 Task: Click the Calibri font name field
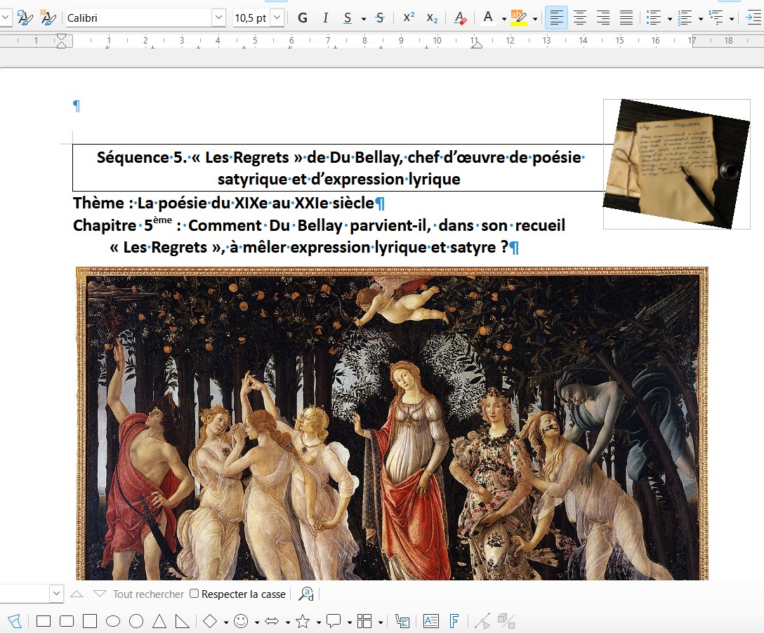click(139, 18)
